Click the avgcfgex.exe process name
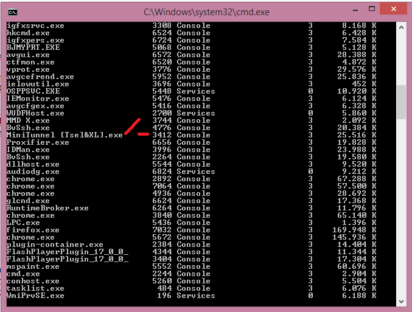The width and height of the screenshot is (412, 312). click(35, 106)
